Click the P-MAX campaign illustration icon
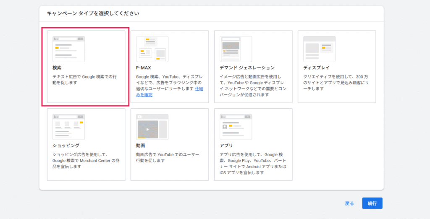430x219 pixels. coord(152,49)
